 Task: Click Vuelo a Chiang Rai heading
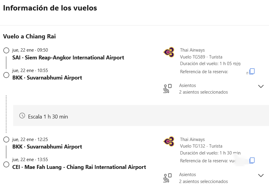pos(29,36)
